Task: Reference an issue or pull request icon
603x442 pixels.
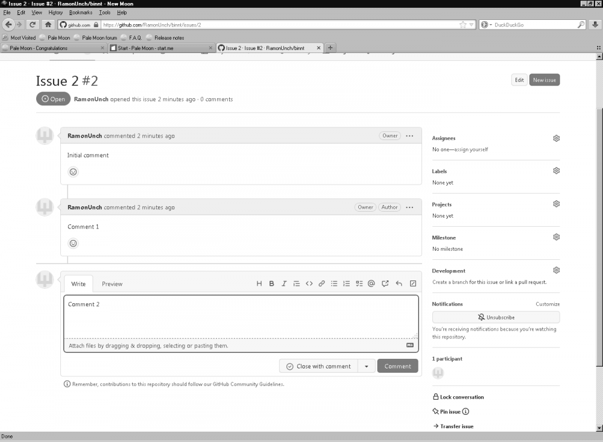Action: pyautogui.click(x=385, y=283)
